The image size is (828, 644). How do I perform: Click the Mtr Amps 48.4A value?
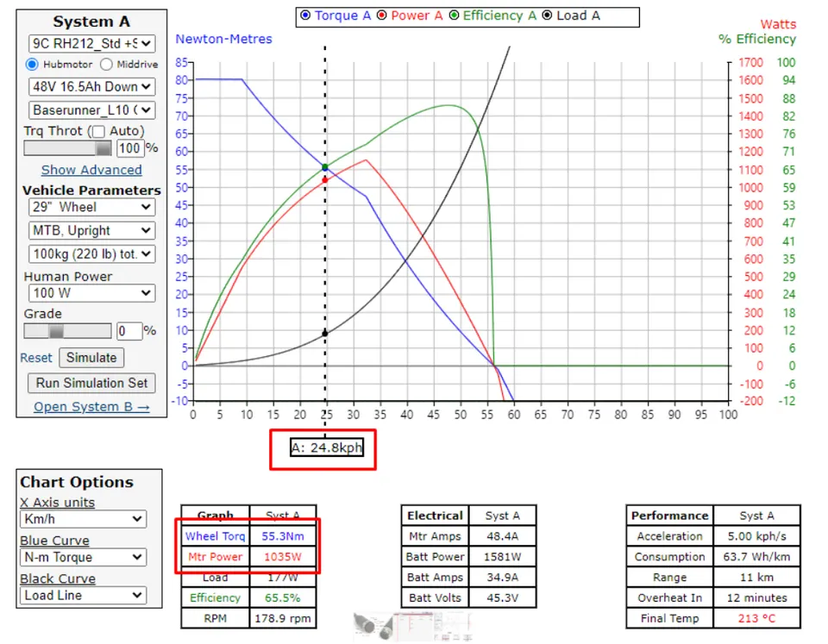click(503, 536)
